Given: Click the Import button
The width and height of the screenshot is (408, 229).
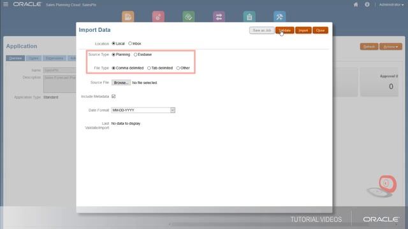Looking at the screenshot, I should click(x=303, y=31).
